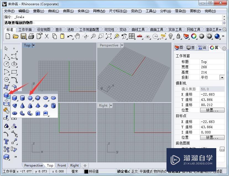Select the Torus tool in the flyout
Image resolution: width=229 pixels, height=176 pixels.
(x=15, y=114)
